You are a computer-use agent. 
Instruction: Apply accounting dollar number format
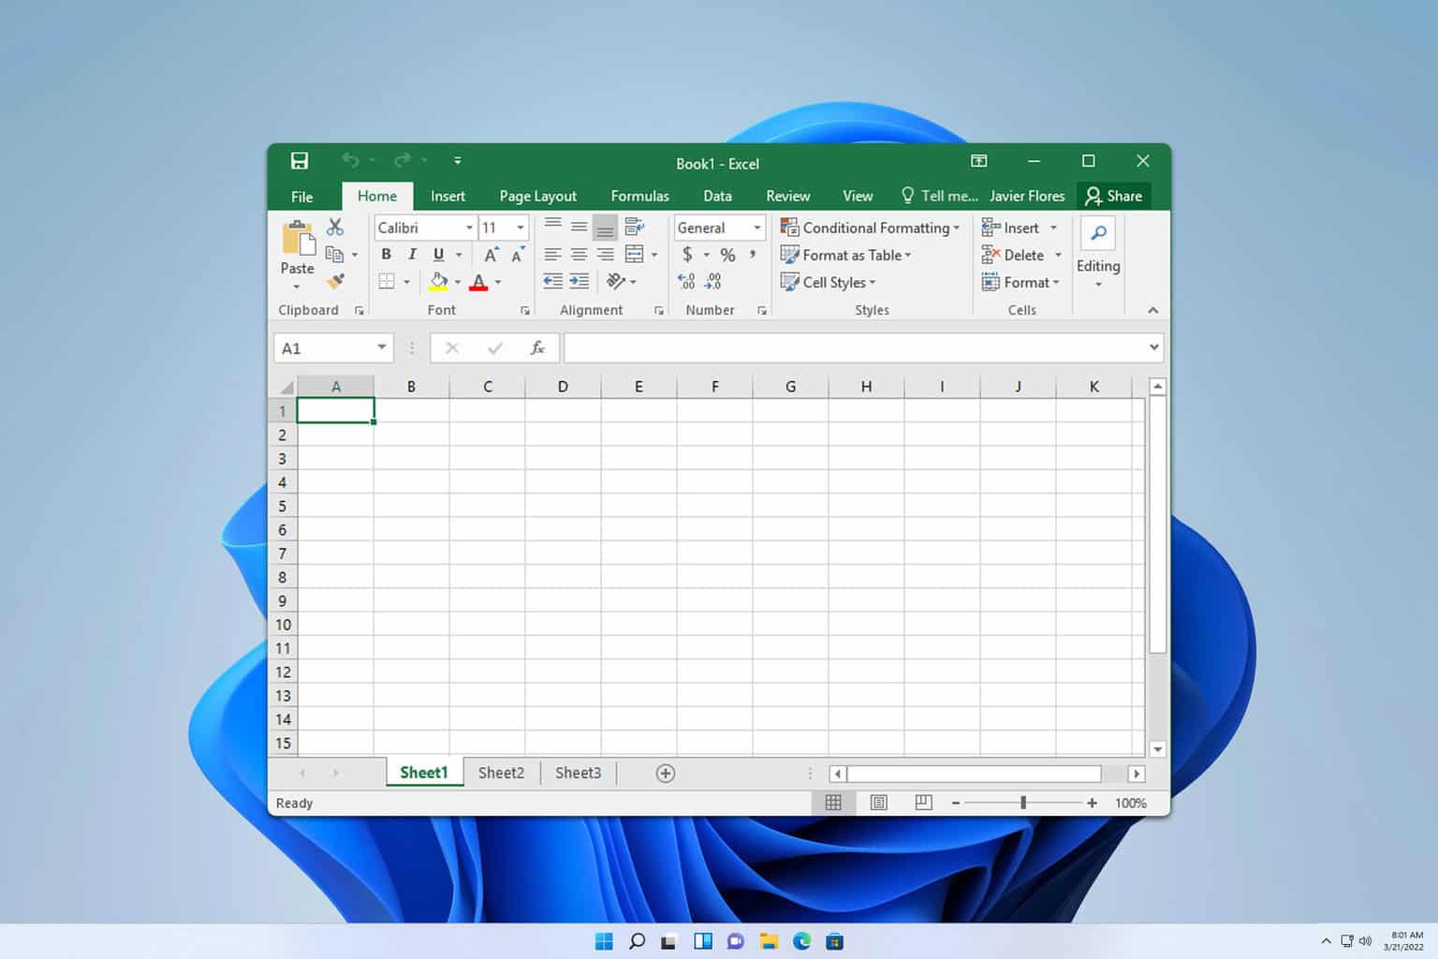[x=687, y=255]
